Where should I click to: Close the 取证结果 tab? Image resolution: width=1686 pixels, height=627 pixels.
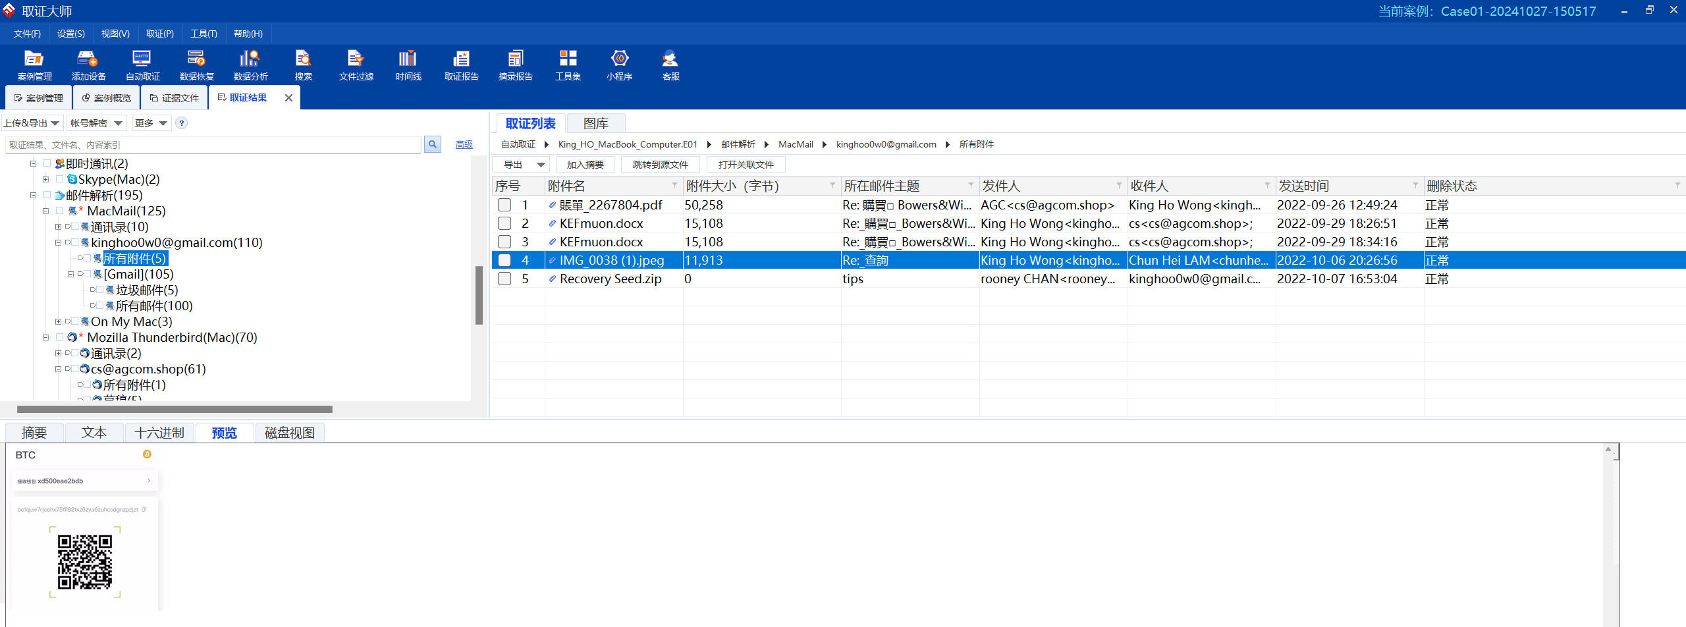point(288,97)
